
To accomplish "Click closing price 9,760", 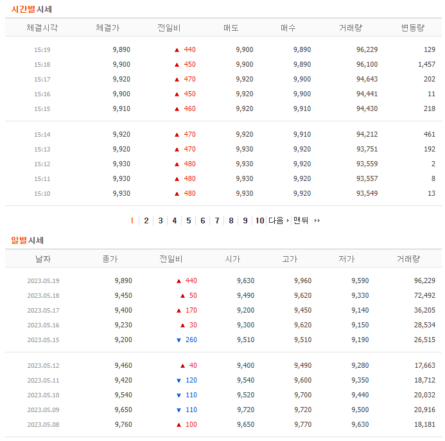I will pyautogui.click(x=123, y=424).
